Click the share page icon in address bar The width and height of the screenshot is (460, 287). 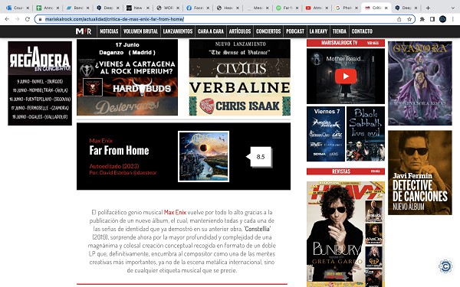[x=399, y=19]
